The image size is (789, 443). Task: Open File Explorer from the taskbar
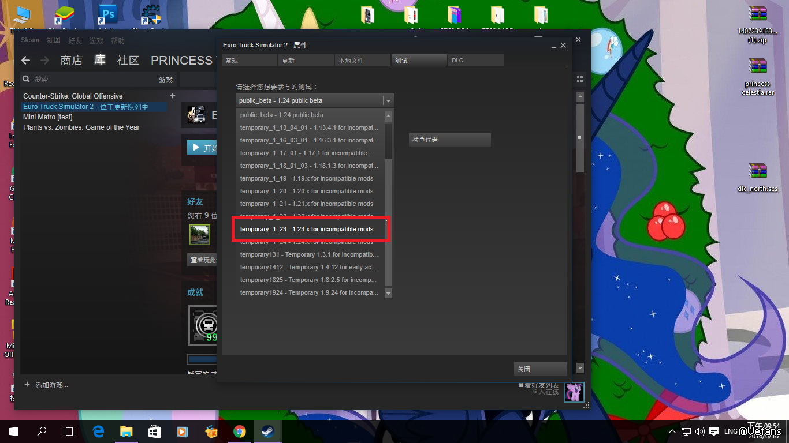coord(126,431)
